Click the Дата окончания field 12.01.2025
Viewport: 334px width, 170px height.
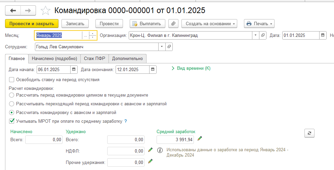(132, 69)
